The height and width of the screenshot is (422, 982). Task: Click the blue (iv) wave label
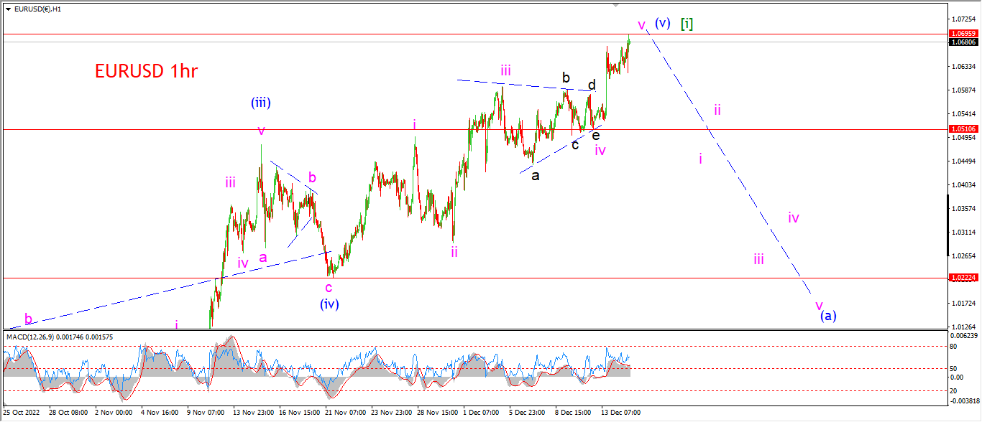[329, 304]
